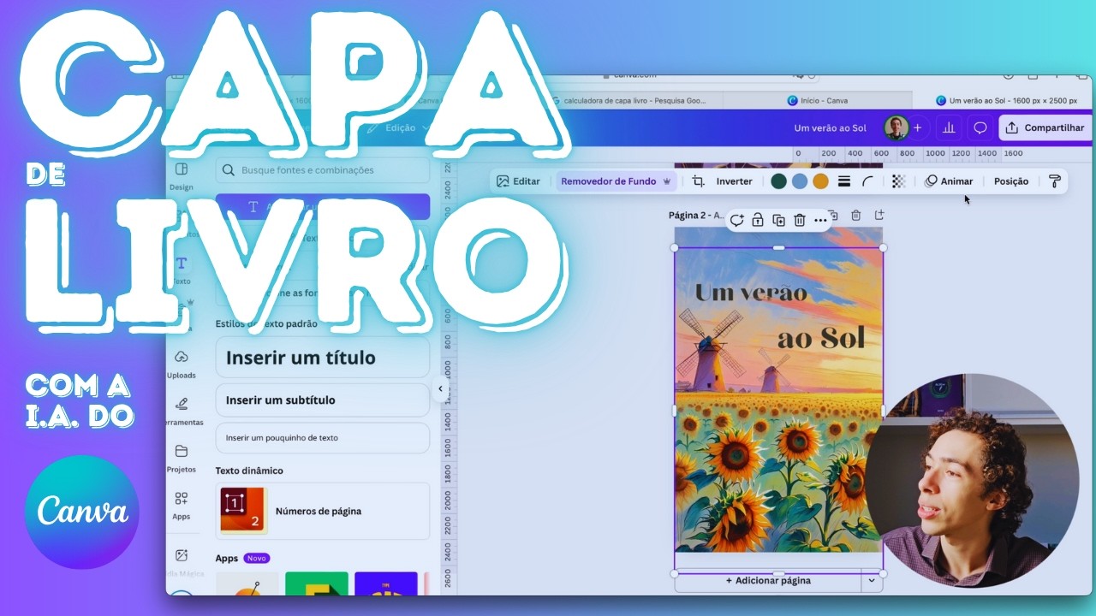Viewport: 1096px width, 616px height.
Task: Open the three-dots more options menu
Action: coord(820,220)
